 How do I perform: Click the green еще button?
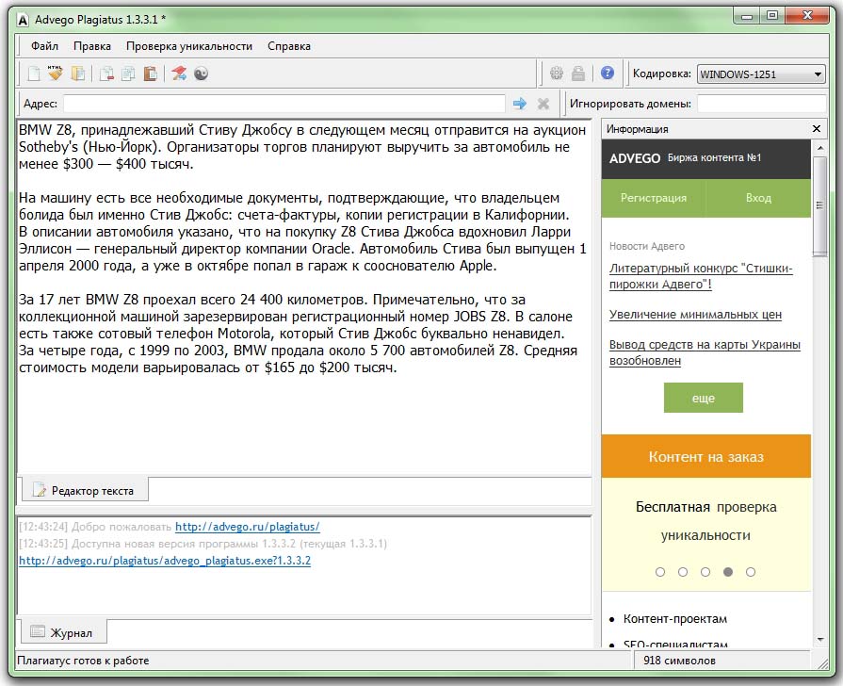point(704,399)
